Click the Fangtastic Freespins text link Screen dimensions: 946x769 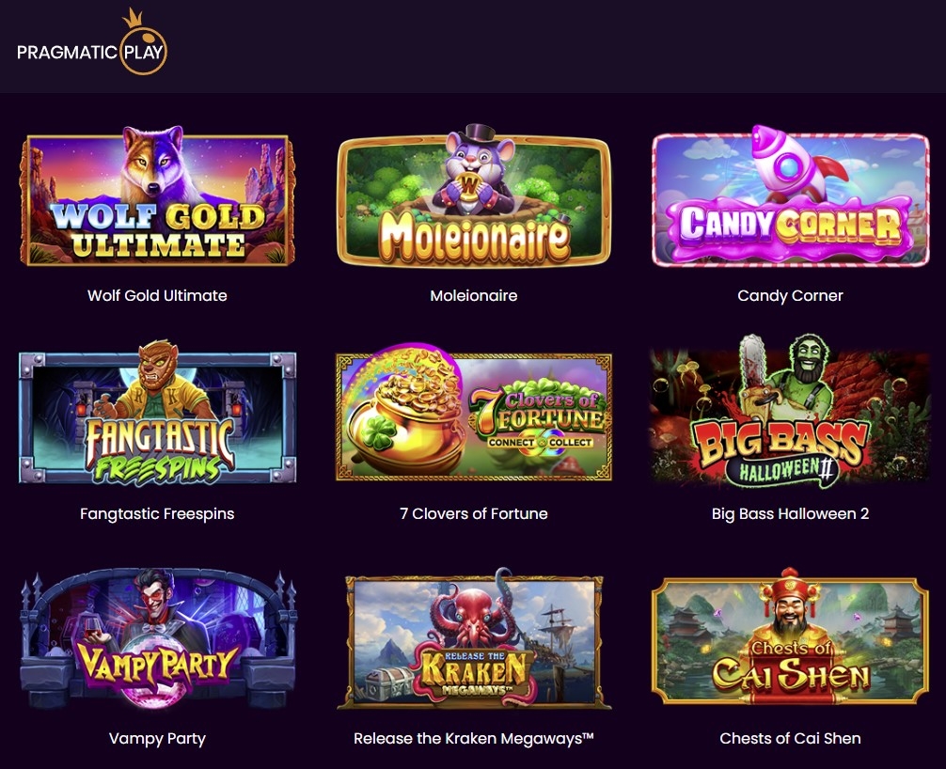click(157, 514)
